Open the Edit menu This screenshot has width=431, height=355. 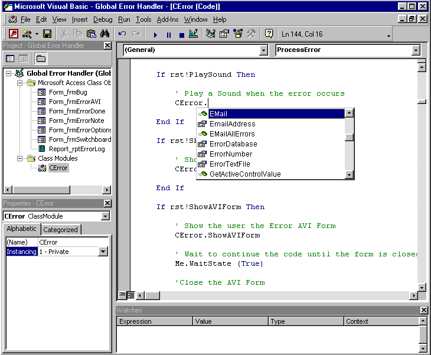41,19
